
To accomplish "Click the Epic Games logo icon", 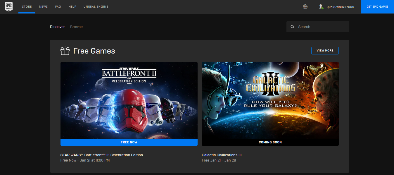I will pyautogui.click(x=9, y=6).
